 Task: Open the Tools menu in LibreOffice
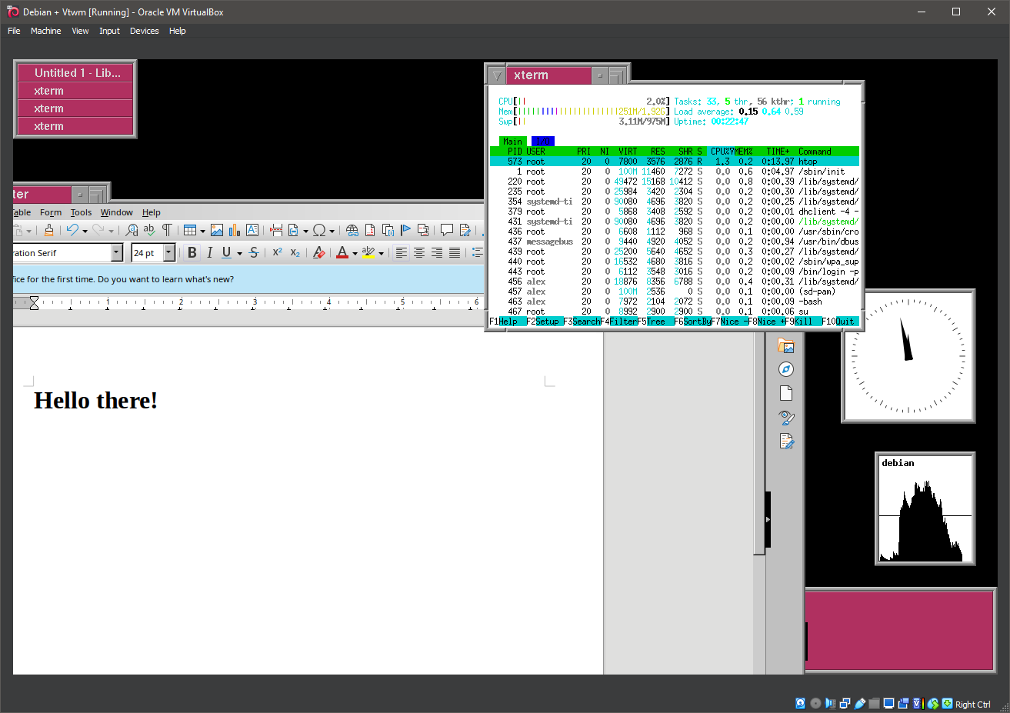(81, 212)
